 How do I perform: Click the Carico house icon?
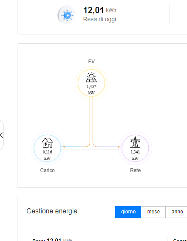47,143
